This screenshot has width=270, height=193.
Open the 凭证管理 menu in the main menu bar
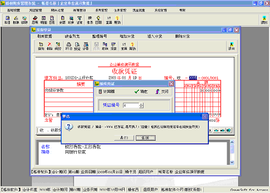tap(36, 10)
